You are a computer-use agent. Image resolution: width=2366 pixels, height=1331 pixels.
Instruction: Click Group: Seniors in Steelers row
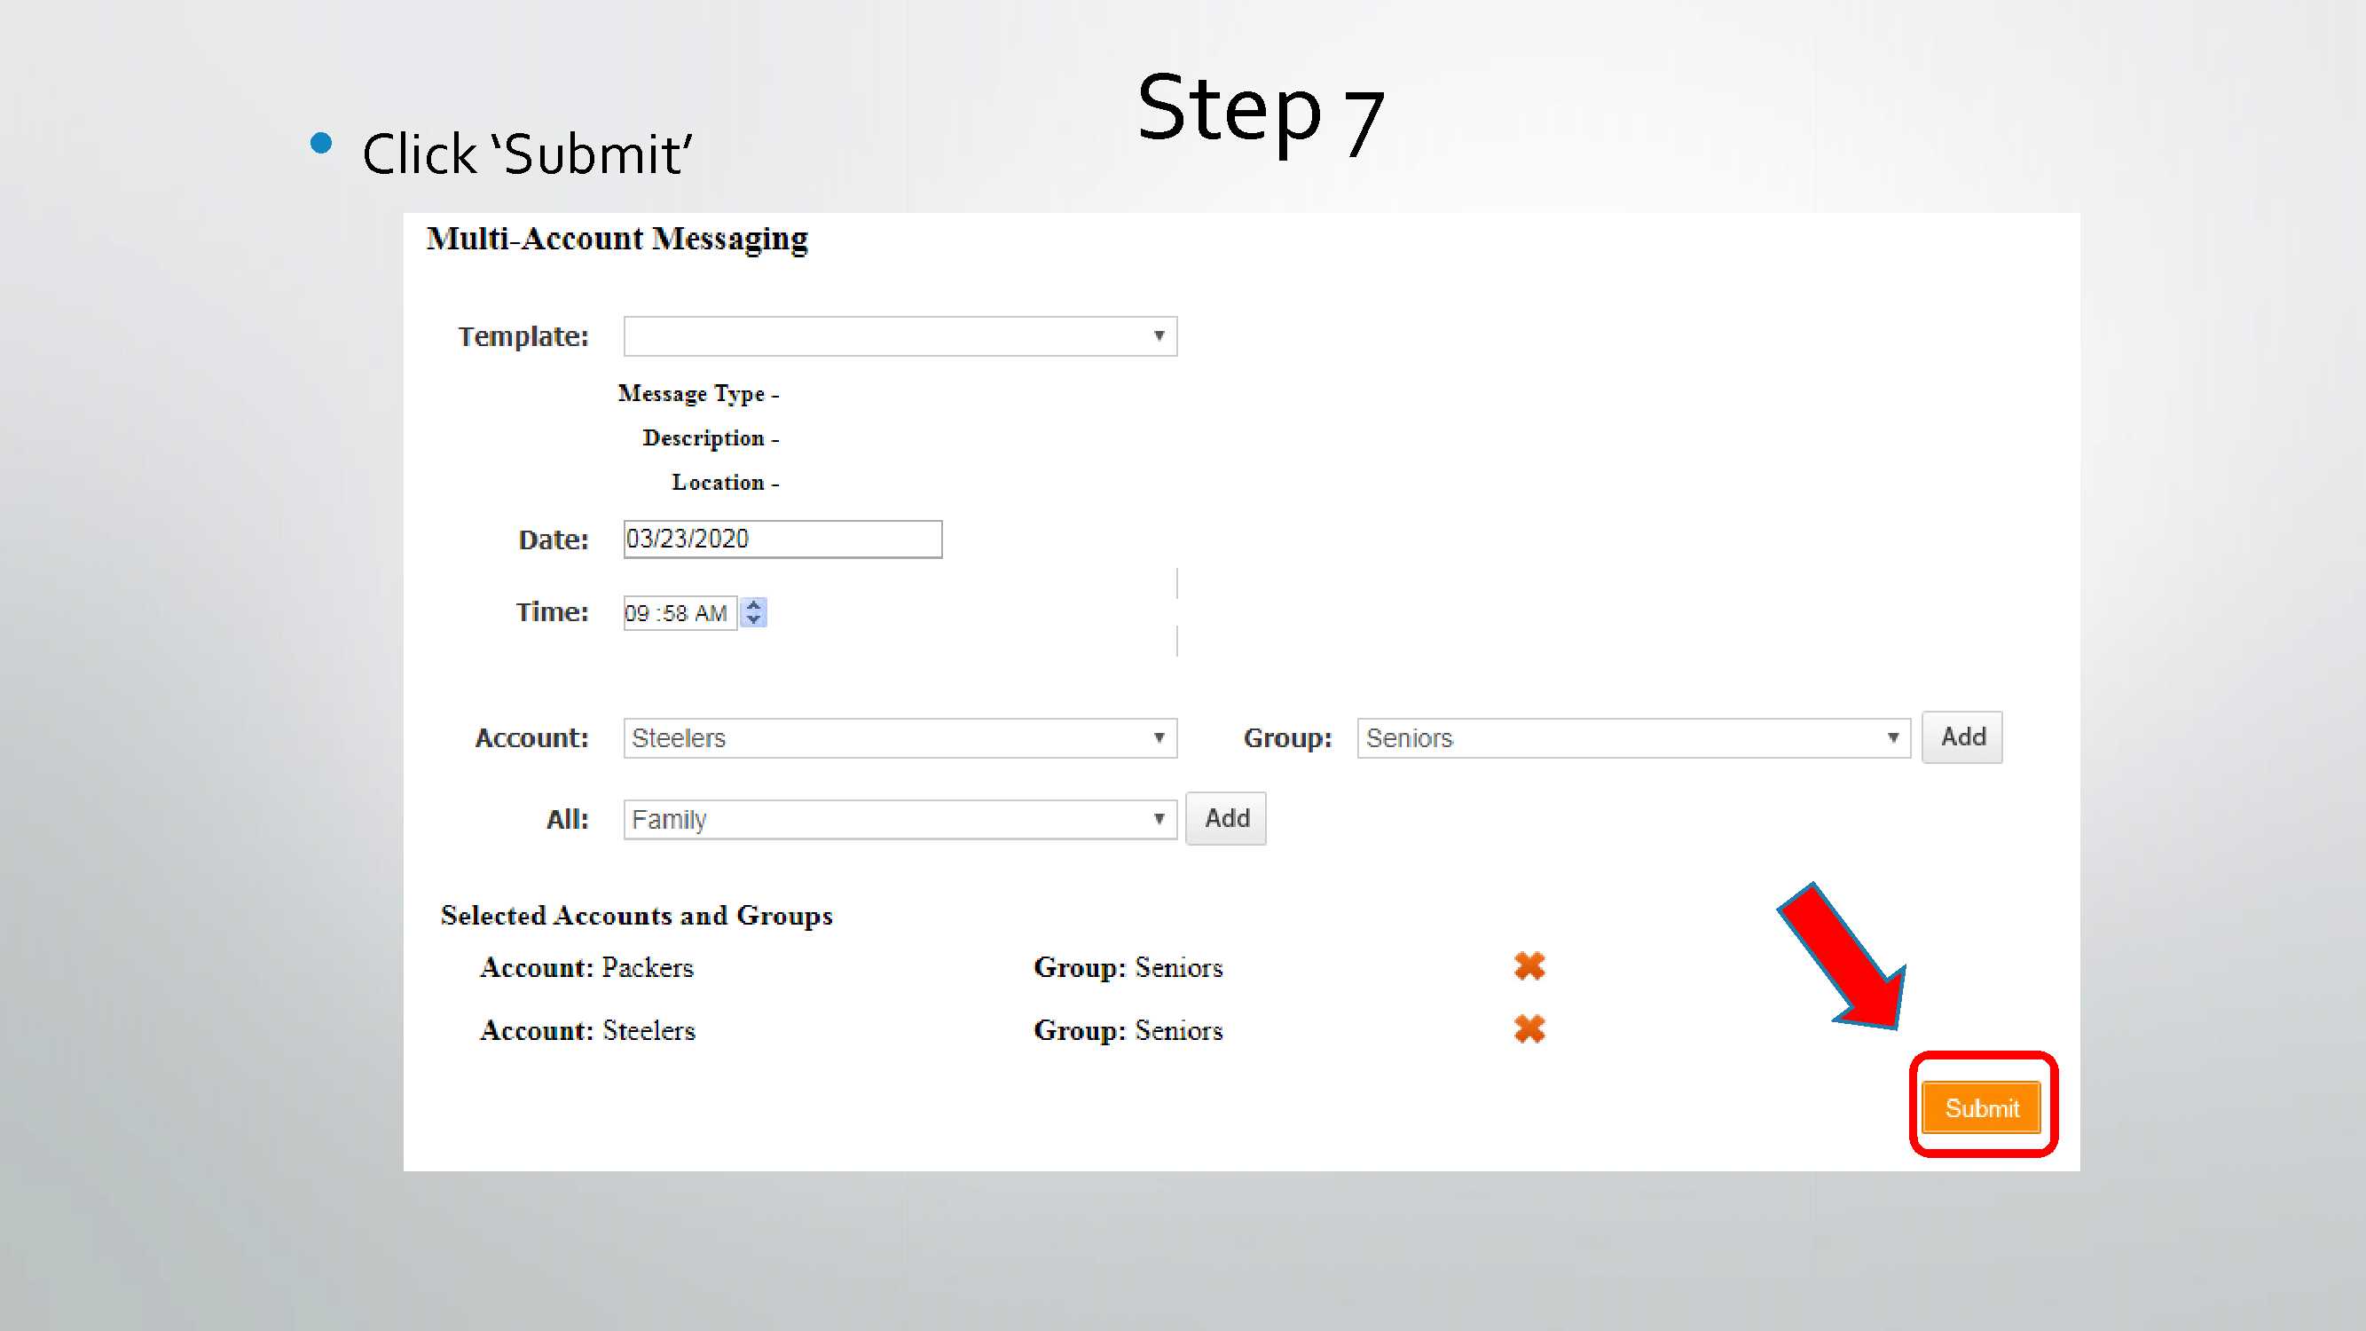[1128, 1030]
